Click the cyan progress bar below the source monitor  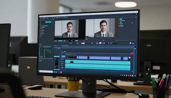tap(60, 41)
